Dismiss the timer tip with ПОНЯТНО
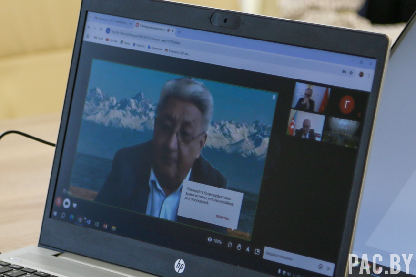 [x=223, y=218]
